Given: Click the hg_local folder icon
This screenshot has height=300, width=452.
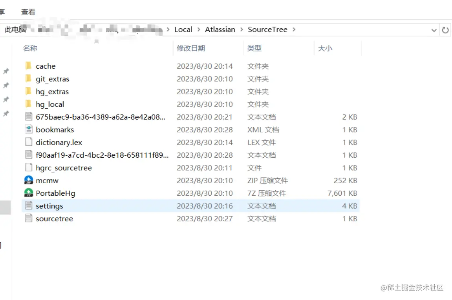Looking at the screenshot, I should click(28, 104).
